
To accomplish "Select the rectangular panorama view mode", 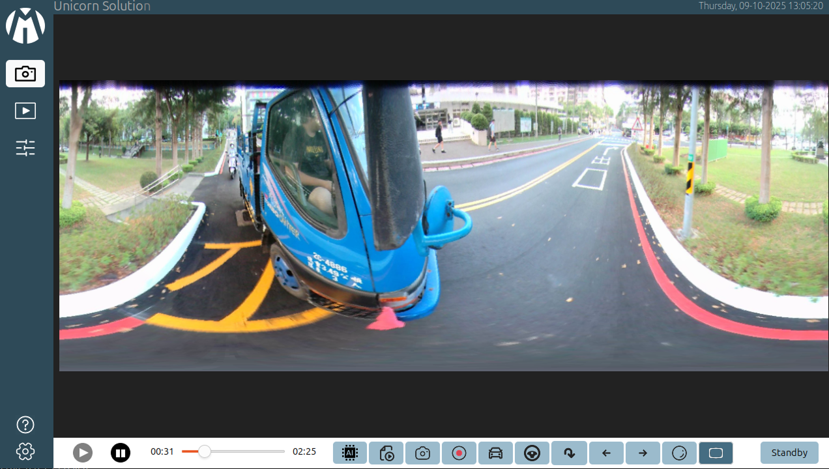I will point(716,453).
